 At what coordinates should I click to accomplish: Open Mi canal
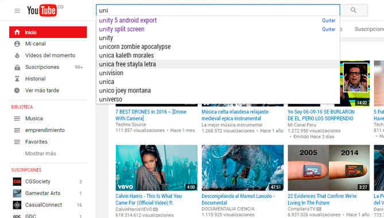[36, 44]
